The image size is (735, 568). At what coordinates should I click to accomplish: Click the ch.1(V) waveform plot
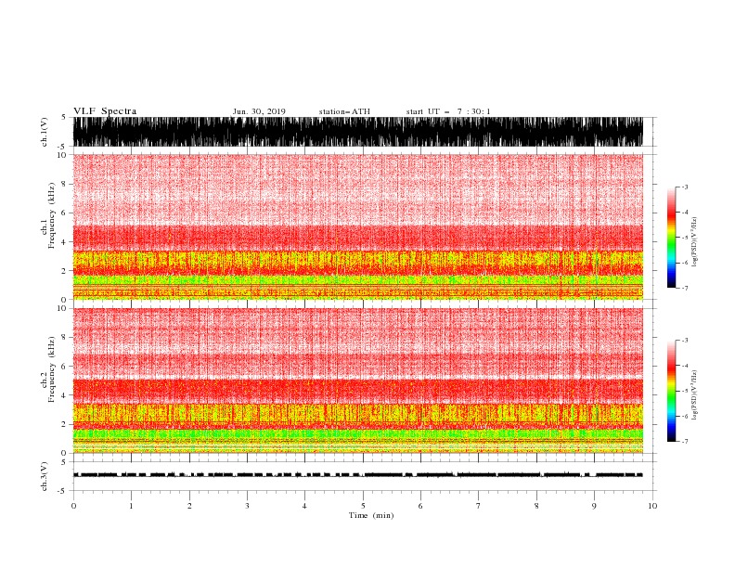(x=357, y=132)
